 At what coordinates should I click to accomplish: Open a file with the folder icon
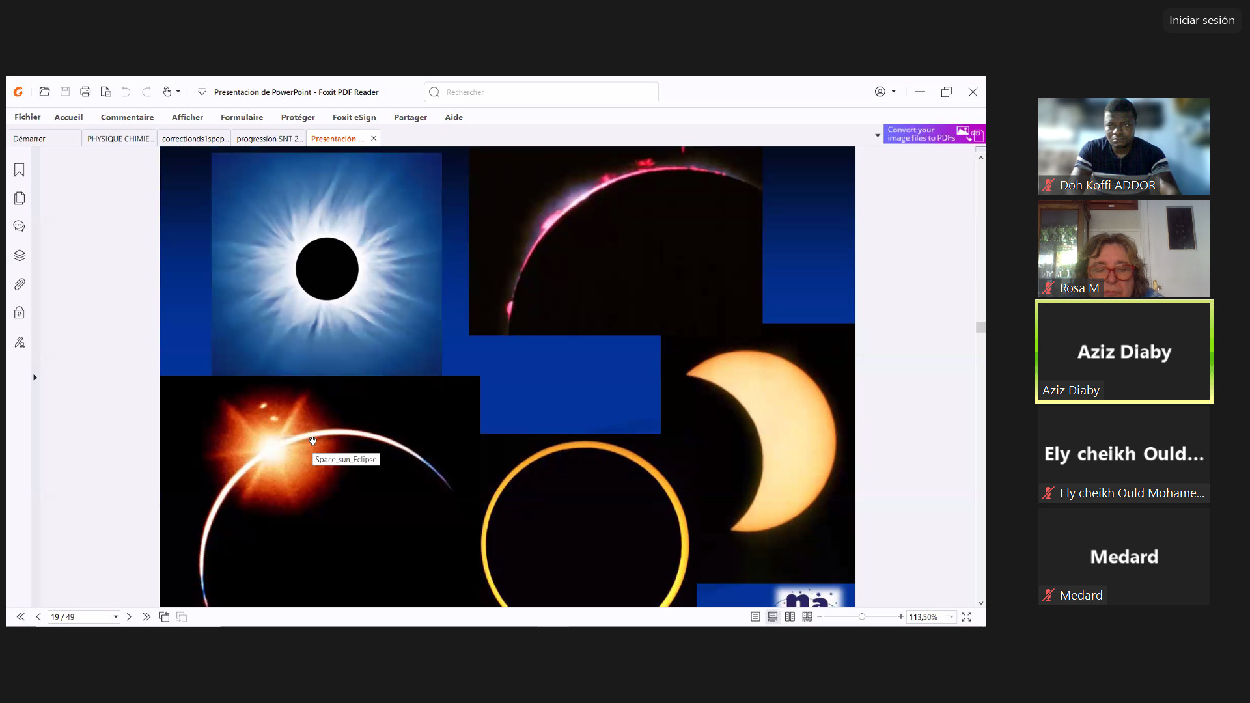click(x=44, y=92)
